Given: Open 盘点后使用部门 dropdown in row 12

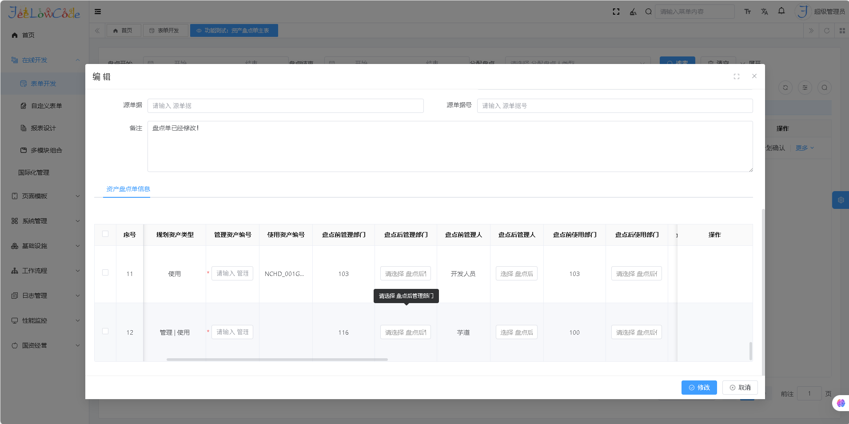Looking at the screenshot, I should [636, 332].
